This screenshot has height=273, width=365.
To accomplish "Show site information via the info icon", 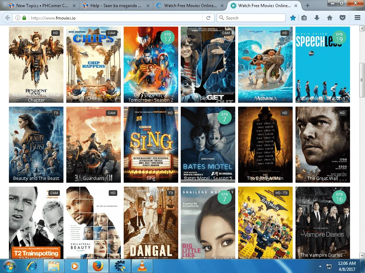I will coord(18,18).
